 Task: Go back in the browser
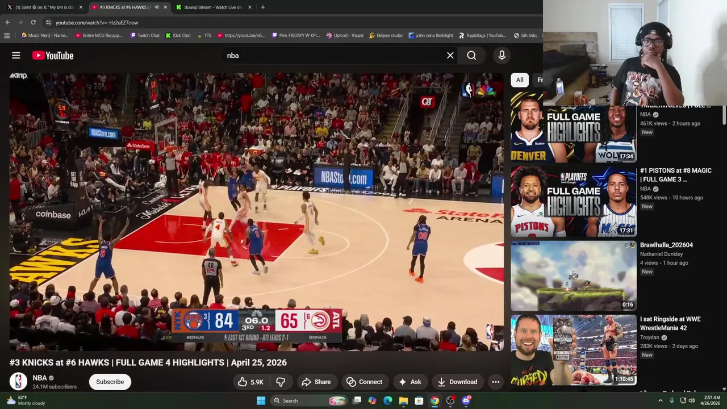(7, 22)
